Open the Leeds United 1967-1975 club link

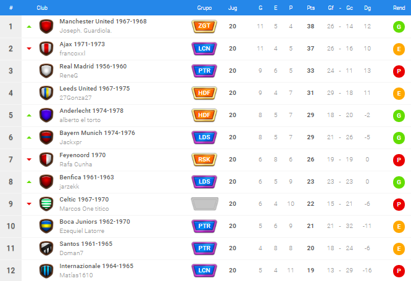point(94,89)
